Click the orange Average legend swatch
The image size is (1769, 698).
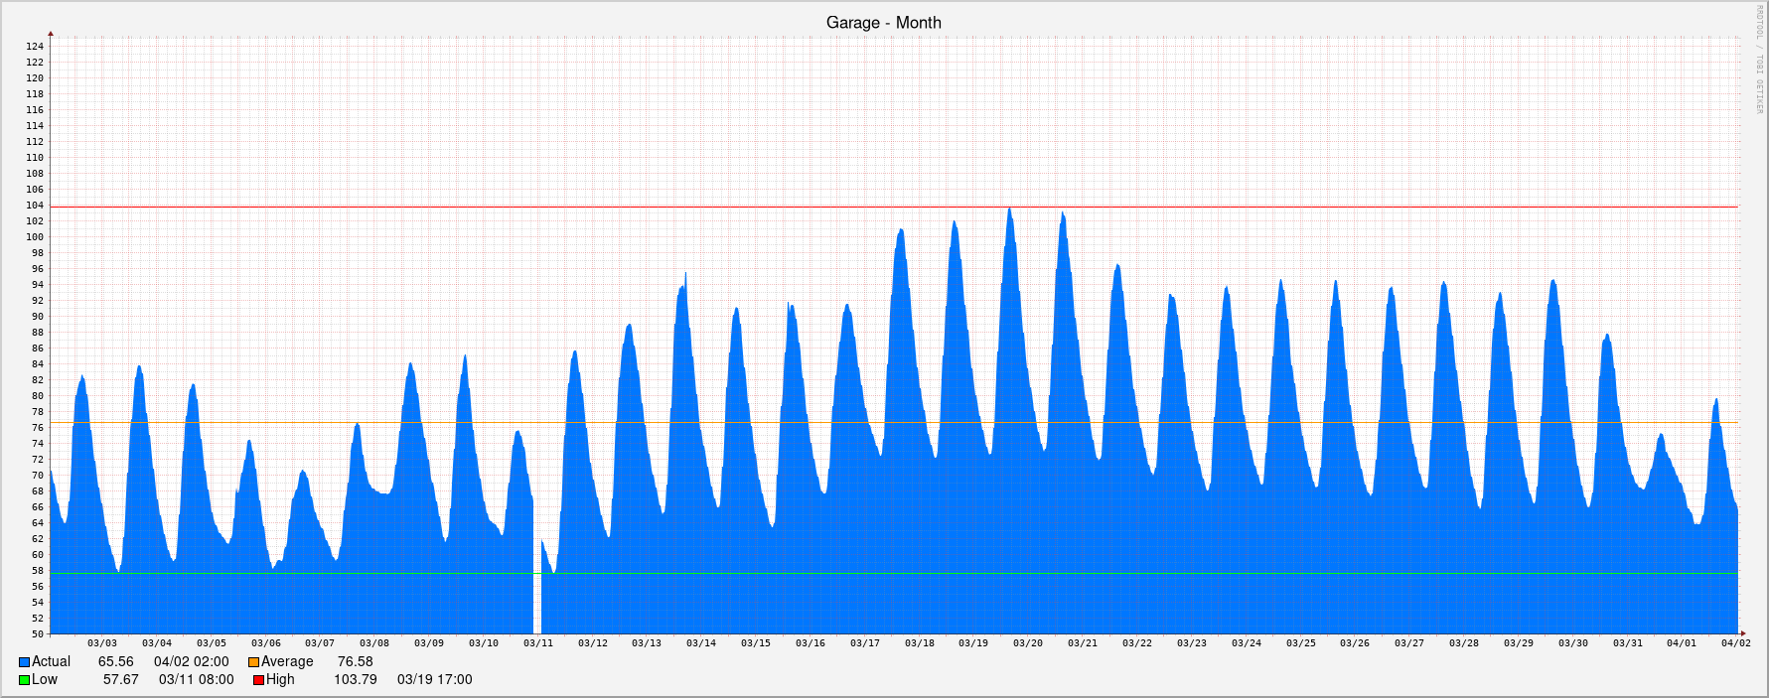point(253,662)
